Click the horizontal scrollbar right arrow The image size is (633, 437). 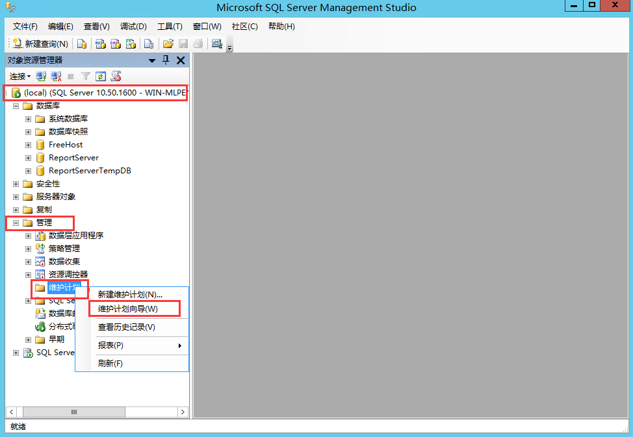coord(183,412)
